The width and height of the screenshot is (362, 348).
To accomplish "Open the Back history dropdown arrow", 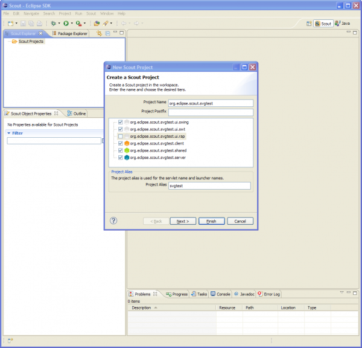I will pos(130,24).
